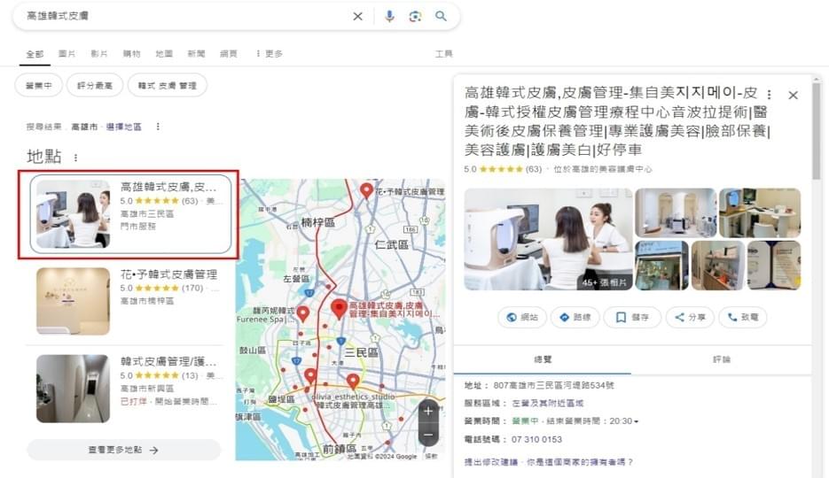Switch to the 網頁 tab
The height and width of the screenshot is (478, 829).
point(229,54)
